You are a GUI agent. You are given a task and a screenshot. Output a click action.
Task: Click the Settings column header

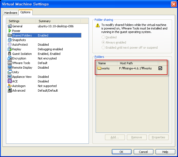21,21
